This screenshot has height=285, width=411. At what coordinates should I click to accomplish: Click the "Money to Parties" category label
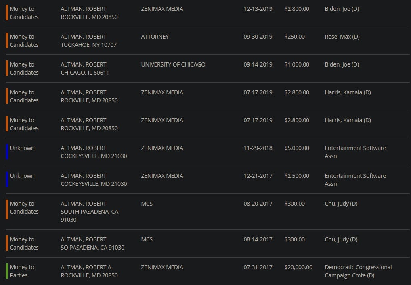22,271
